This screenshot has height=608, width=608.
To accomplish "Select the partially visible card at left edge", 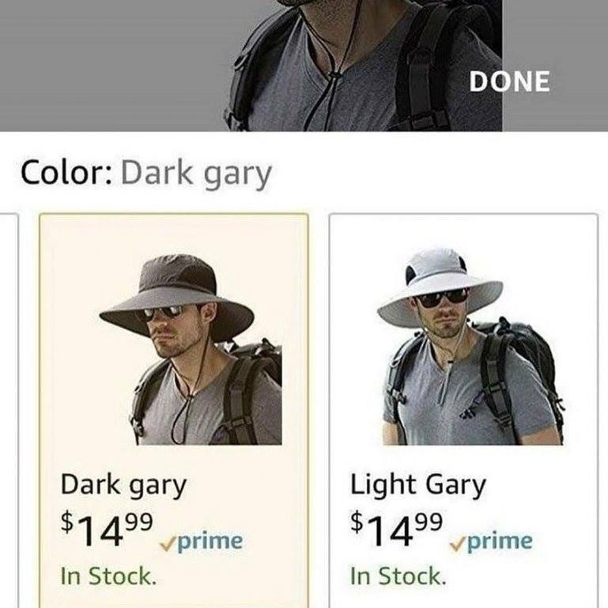I will (9, 410).
